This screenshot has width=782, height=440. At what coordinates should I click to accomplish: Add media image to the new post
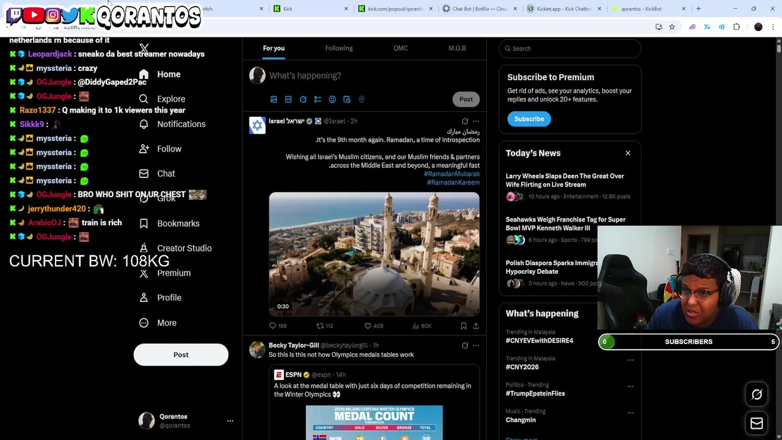274,100
